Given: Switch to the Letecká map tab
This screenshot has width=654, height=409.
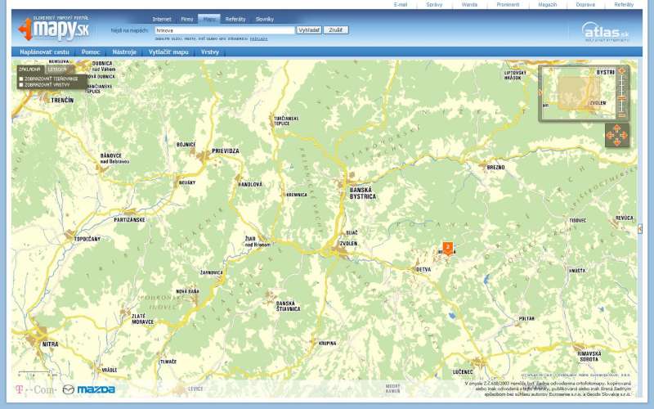Looking at the screenshot, I should [x=57, y=70].
